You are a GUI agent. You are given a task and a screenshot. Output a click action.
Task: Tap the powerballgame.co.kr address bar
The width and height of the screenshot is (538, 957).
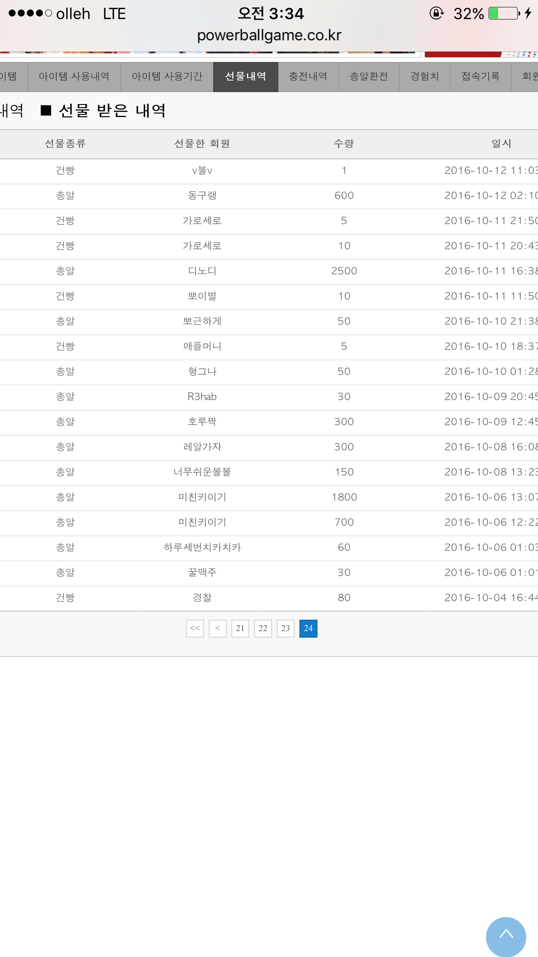(269, 36)
